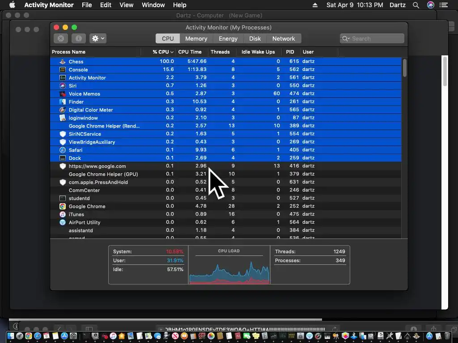Click the Digital Color Meter icon

(63, 110)
